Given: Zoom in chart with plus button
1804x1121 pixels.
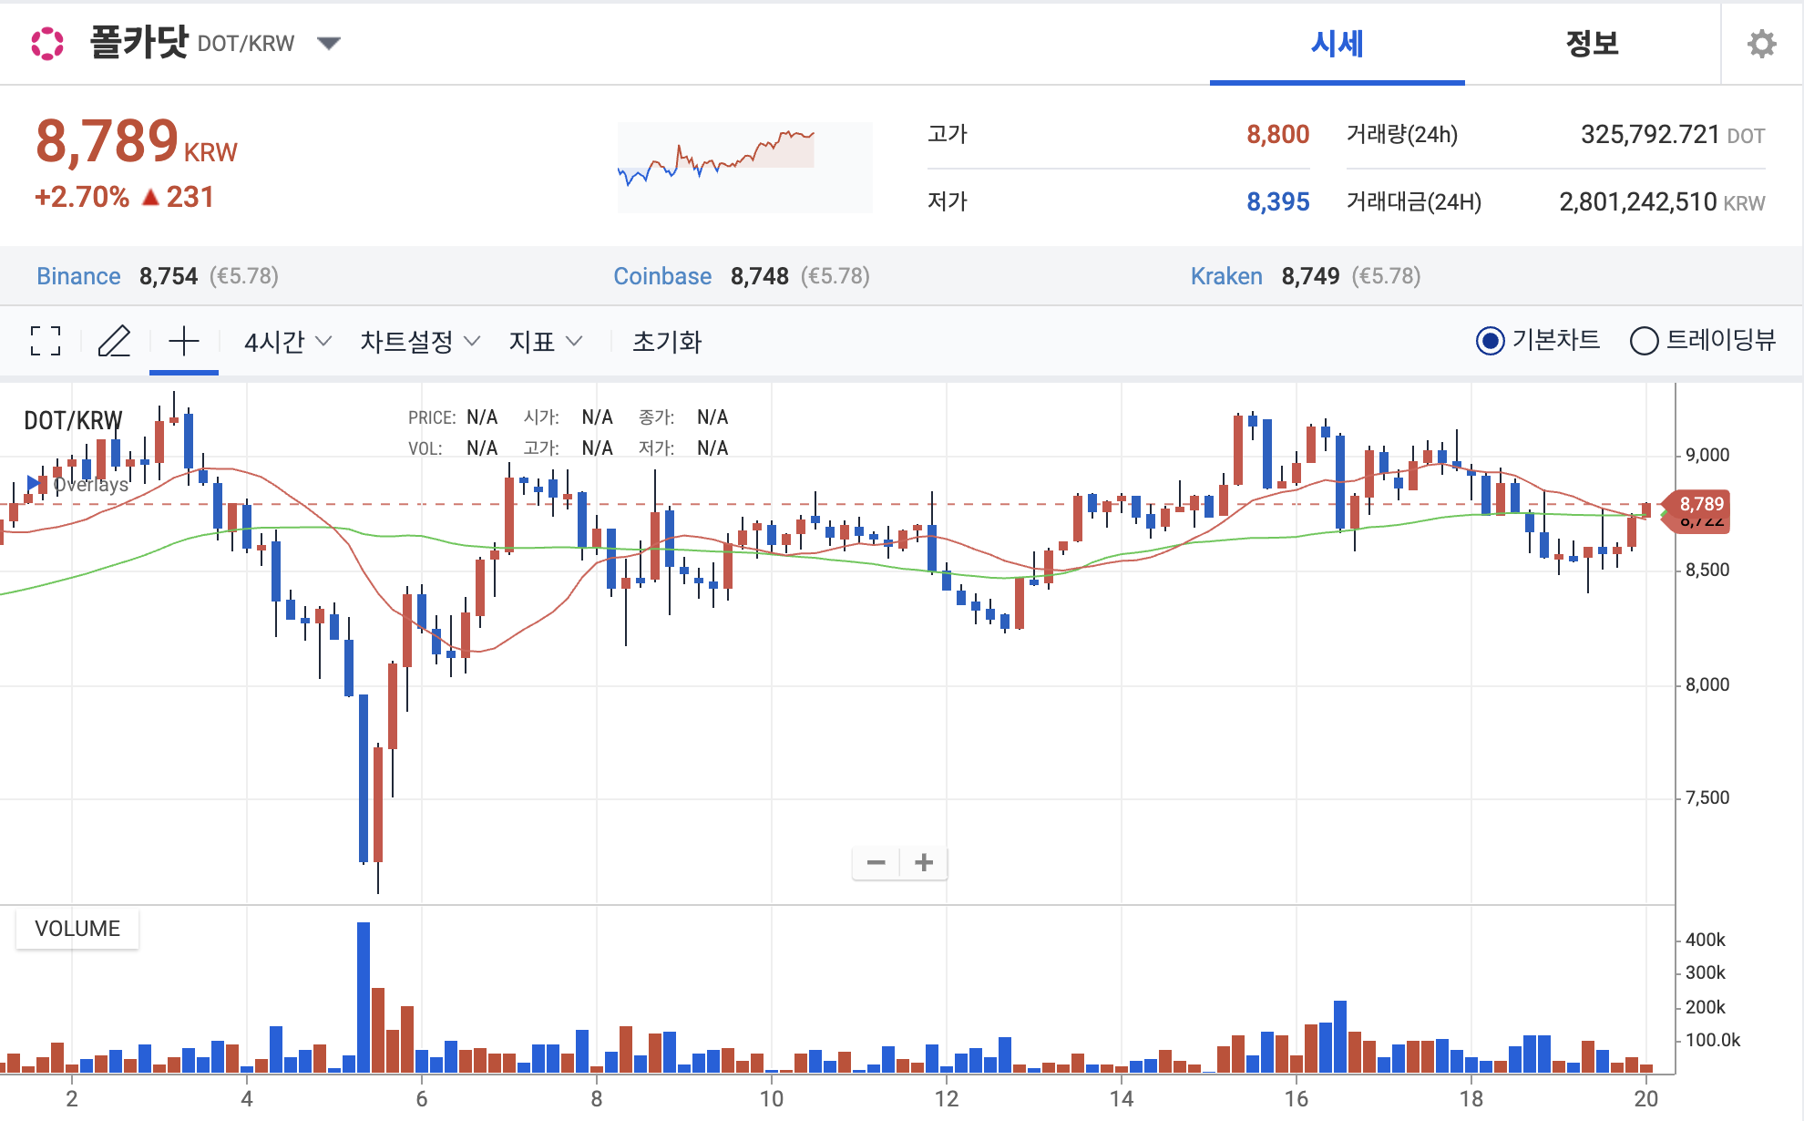Looking at the screenshot, I should click(x=924, y=862).
